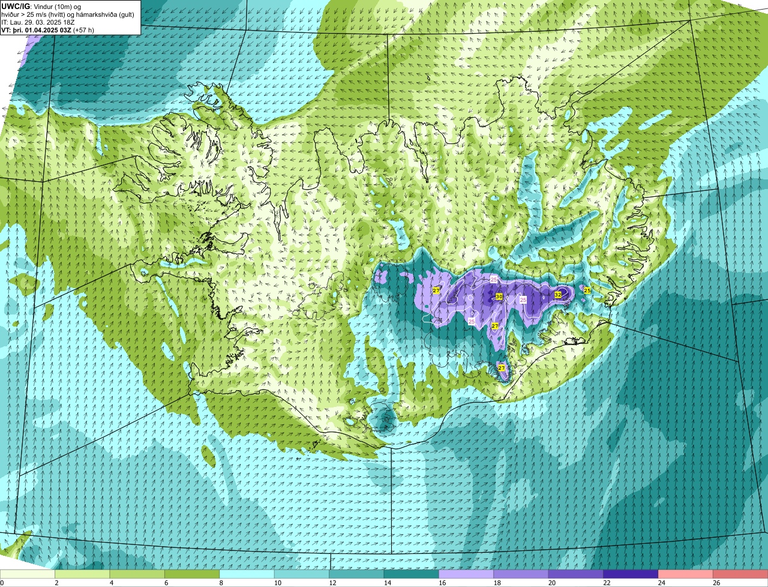Screen dimensions: 768x587
Task: Click the '6' tick label on the colorbar
Action: [166, 583]
